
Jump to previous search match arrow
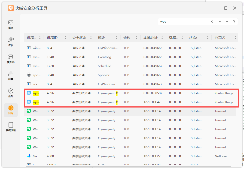click(220, 22)
